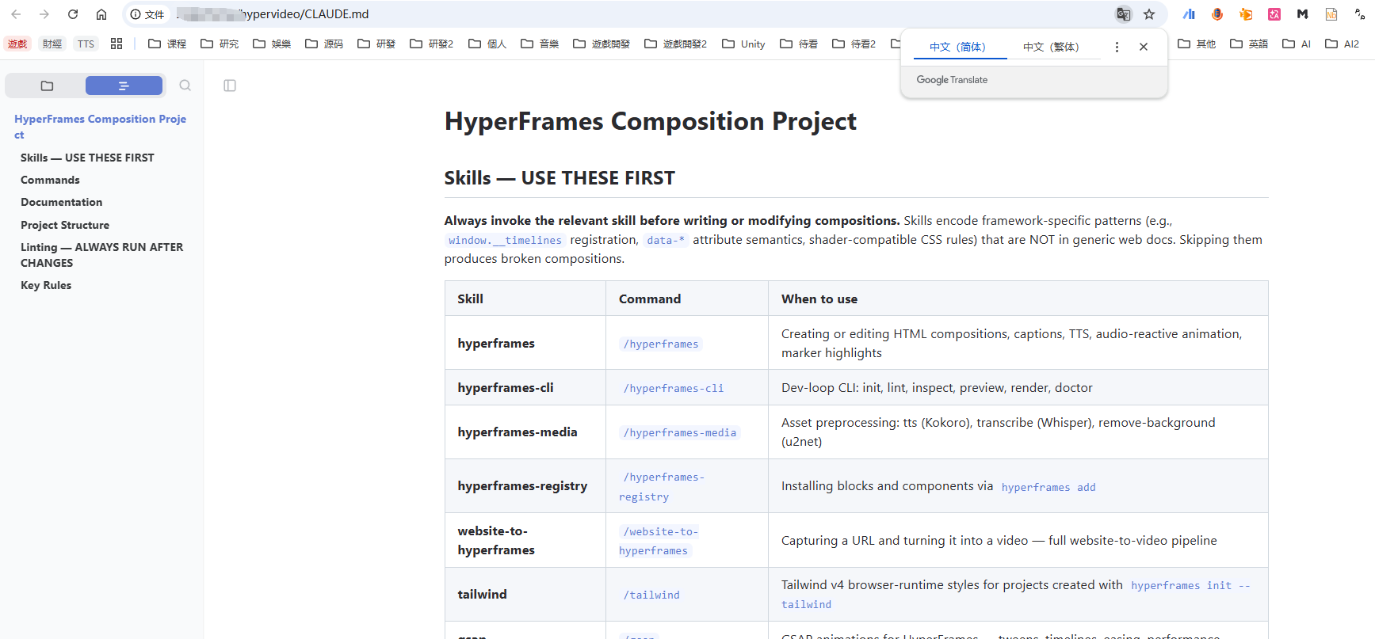Reload the CLAUDE.md page

[x=73, y=14]
